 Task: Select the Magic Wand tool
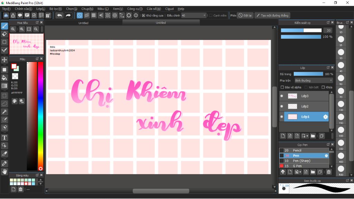[4, 112]
